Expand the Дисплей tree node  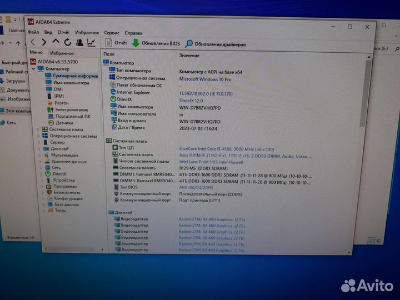39,149
